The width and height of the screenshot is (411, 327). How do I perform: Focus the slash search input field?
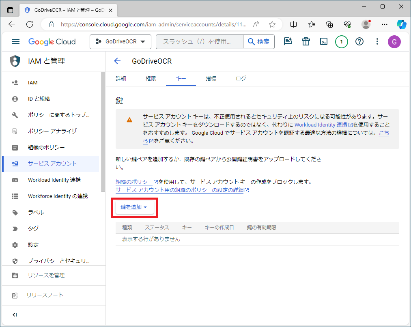pyautogui.click(x=200, y=42)
